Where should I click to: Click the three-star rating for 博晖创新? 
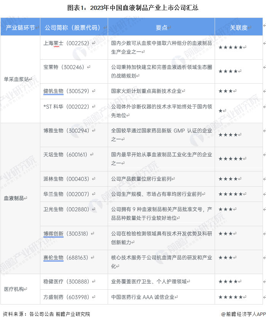pyautogui.click(x=226, y=234)
